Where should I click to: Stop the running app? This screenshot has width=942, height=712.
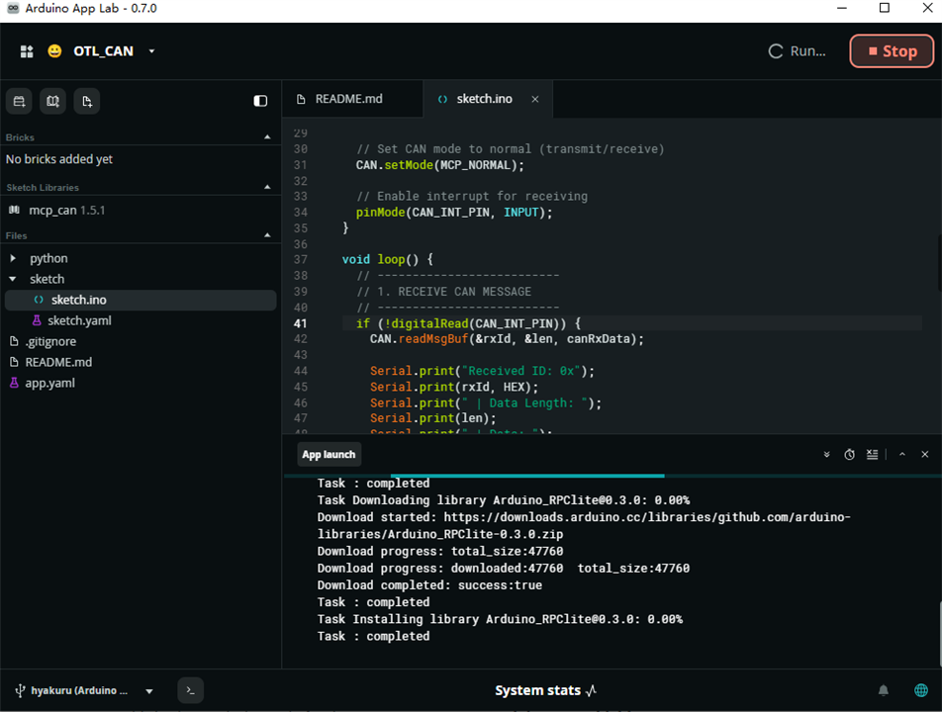click(892, 51)
